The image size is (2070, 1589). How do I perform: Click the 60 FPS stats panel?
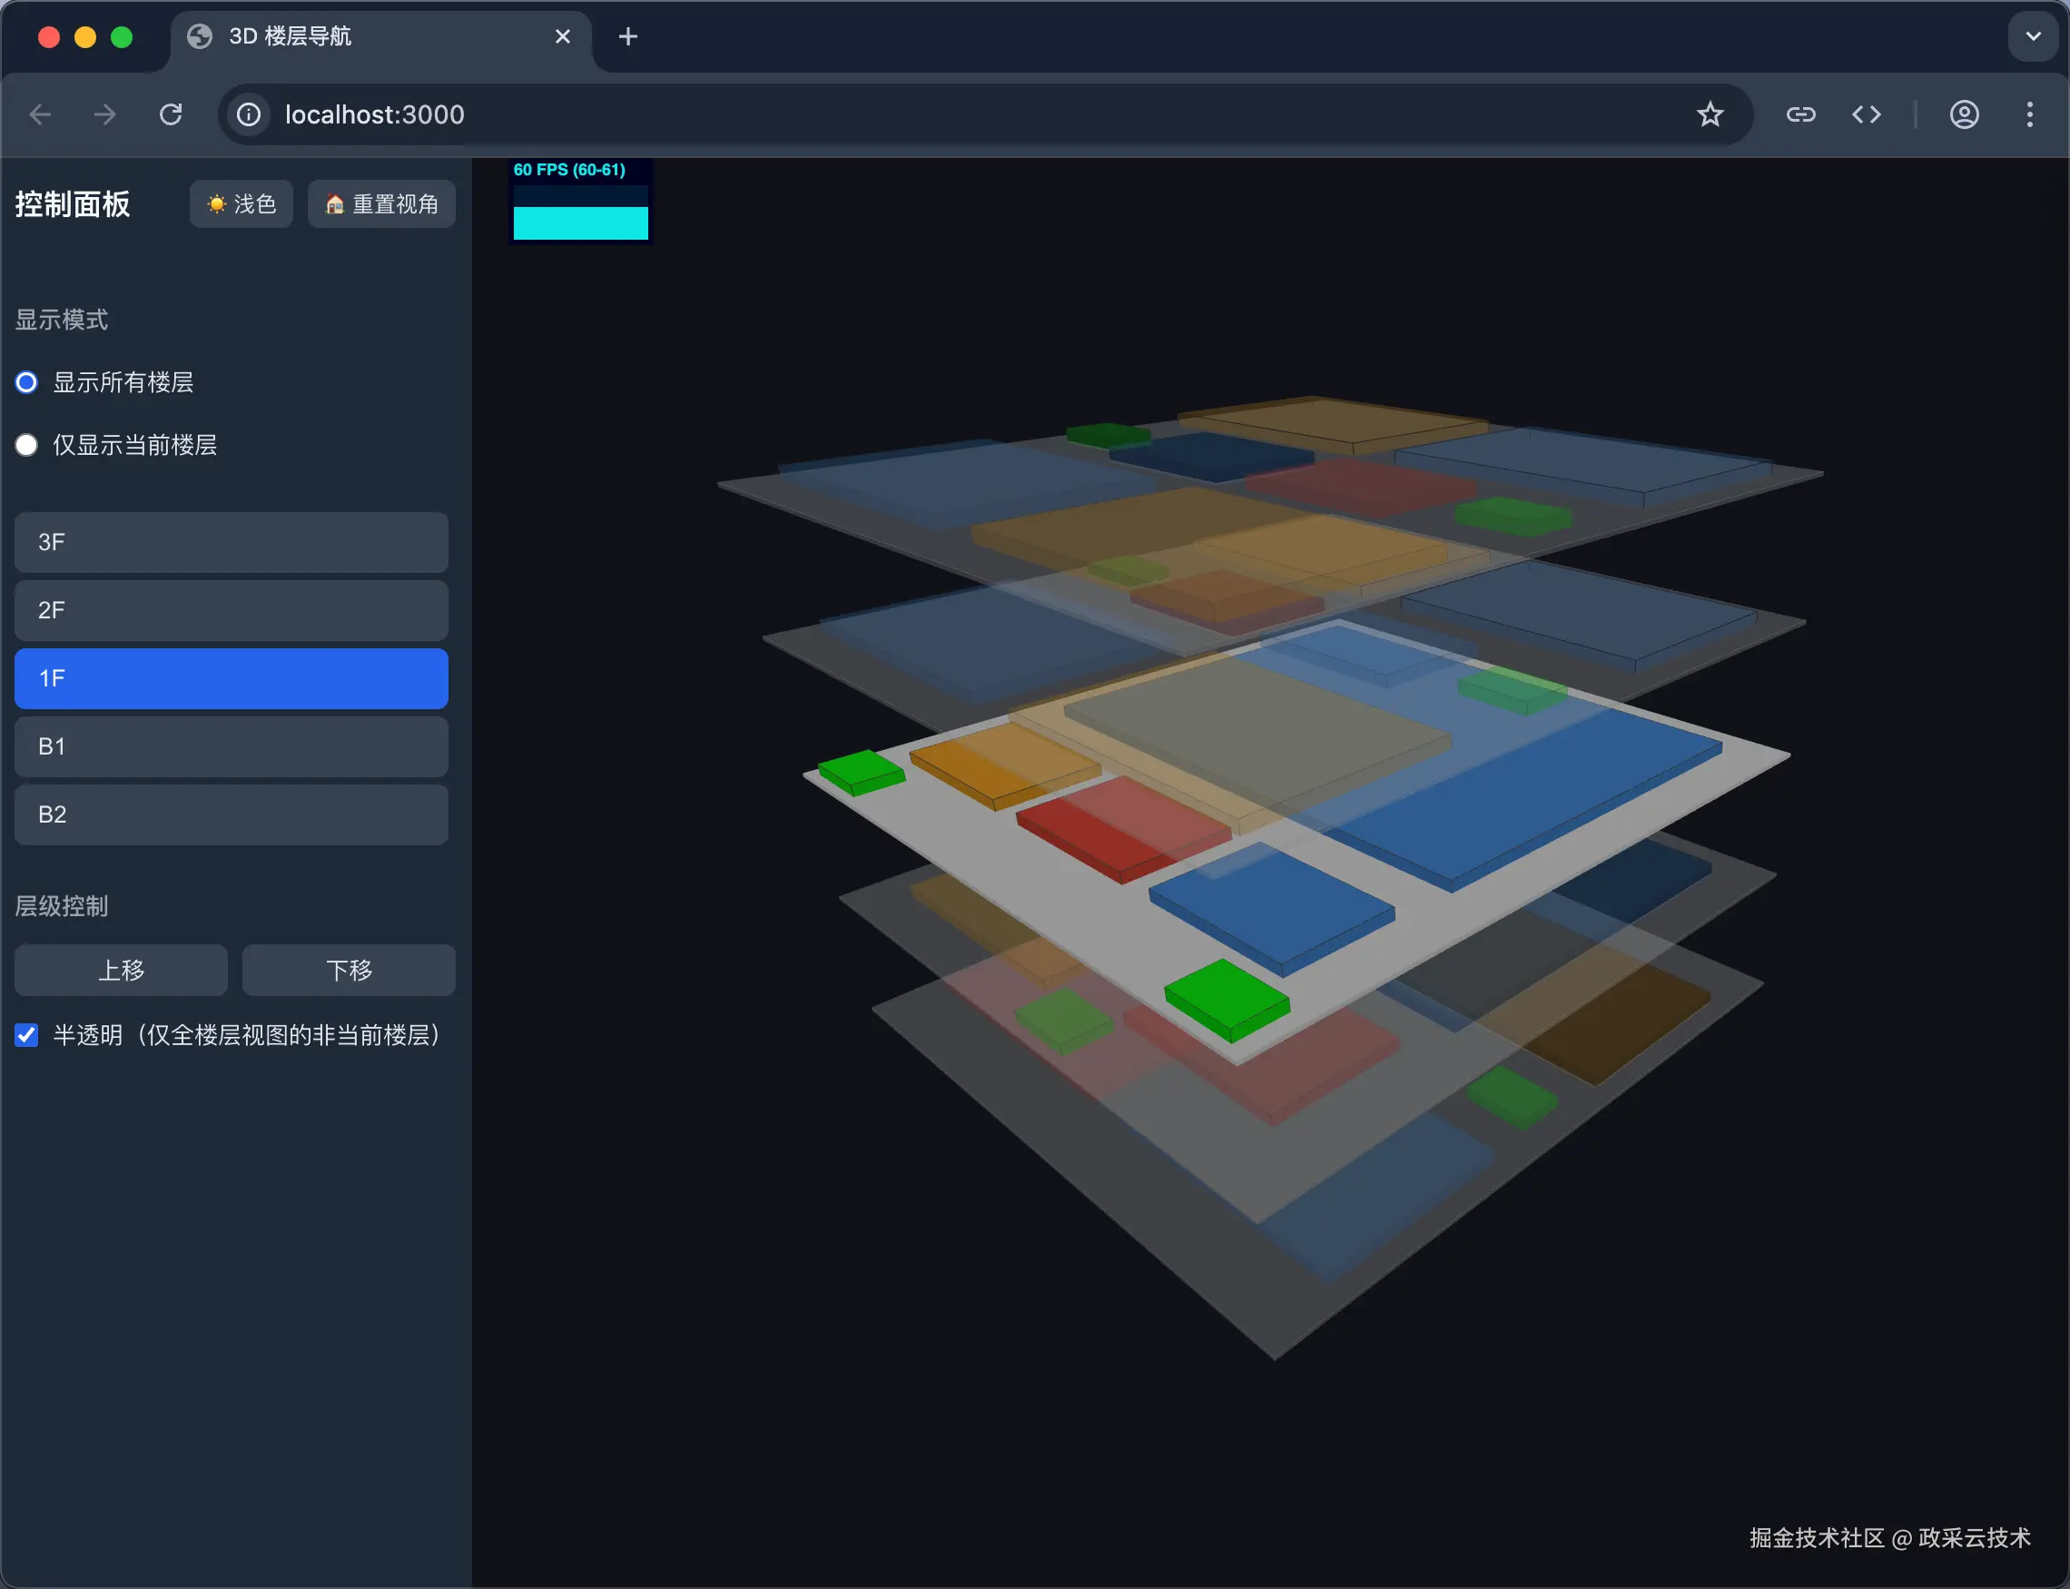pos(579,201)
